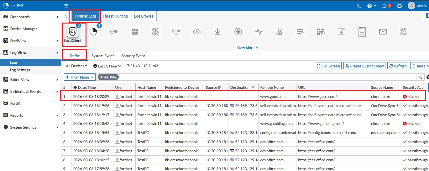This screenshot has height=171, width=429.
Task: Open the CLI console icon
Action: coord(359,6)
